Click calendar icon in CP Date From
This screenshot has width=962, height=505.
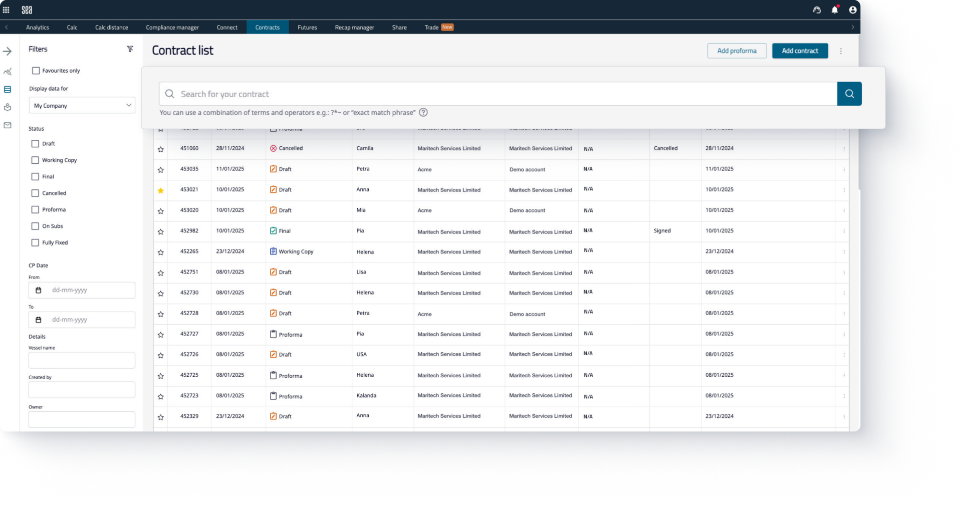click(x=39, y=290)
